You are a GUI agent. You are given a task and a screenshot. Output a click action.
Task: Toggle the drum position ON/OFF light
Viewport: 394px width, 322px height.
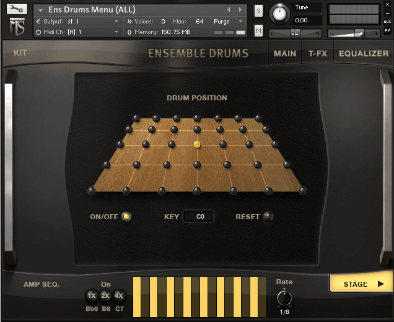pos(126,216)
